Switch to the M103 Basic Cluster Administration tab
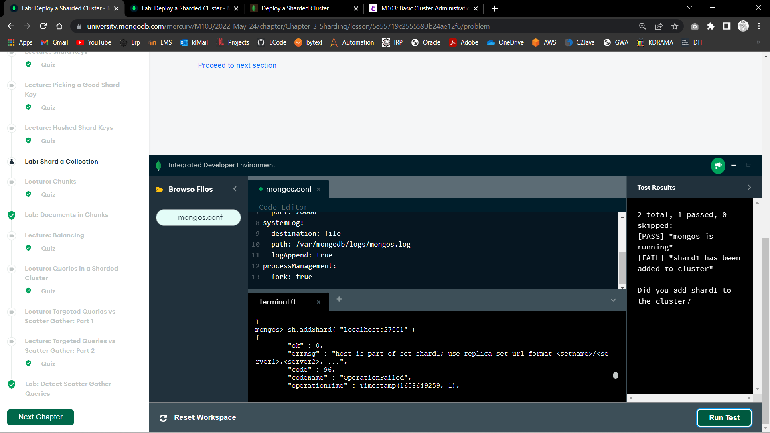770x433 pixels. pyautogui.click(x=424, y=8)
